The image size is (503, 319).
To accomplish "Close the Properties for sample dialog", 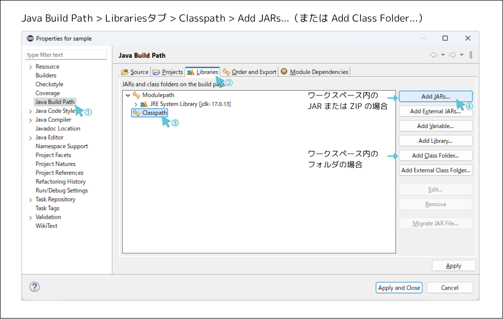I will 468,38.
